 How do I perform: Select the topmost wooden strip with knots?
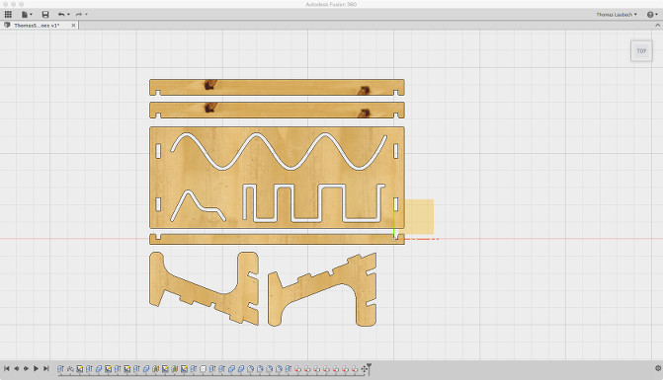click(x=277, y=88)
